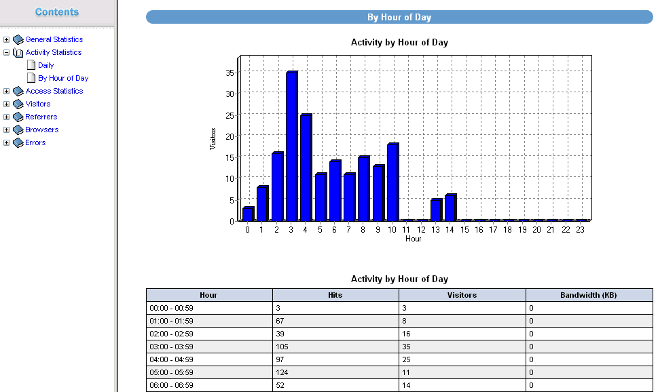Click the General Statistics book icon
This screenshot has height=392, width=658.
coord(18,40)
